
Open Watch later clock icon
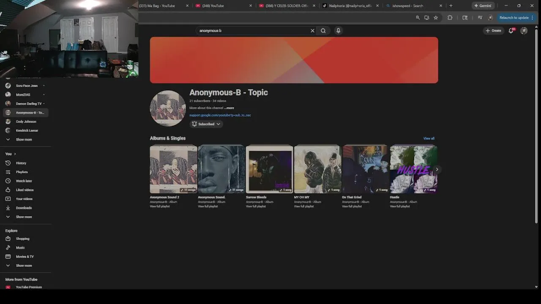[x=8, y=181]
